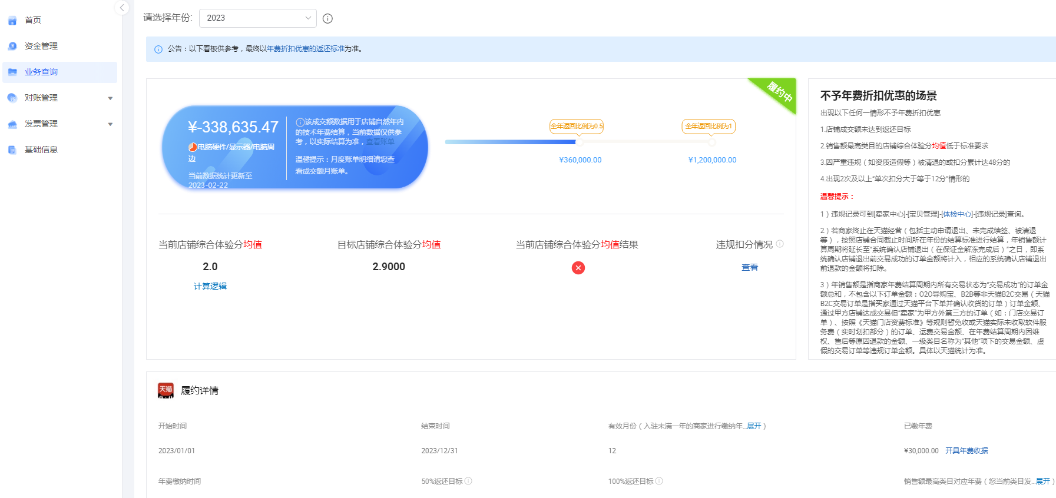
Task: Click the category pie icon before 电脑硬件
Action: tap(193, 147)
